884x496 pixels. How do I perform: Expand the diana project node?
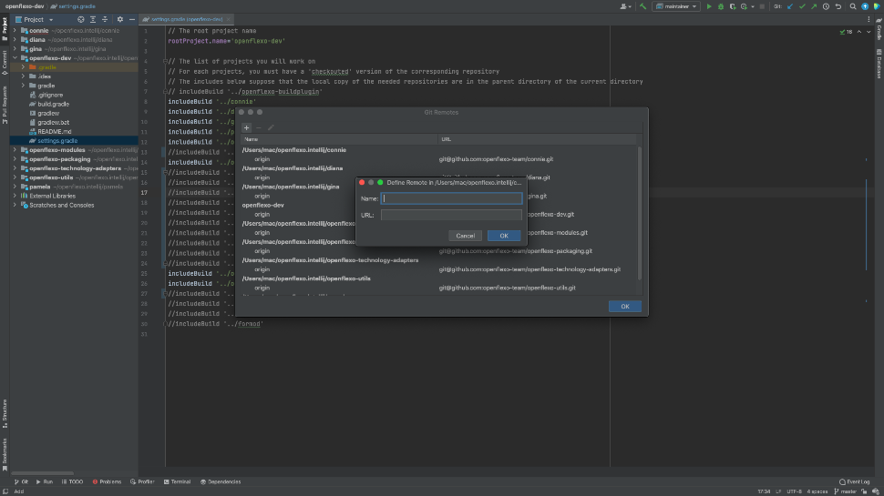click(15, 39)
